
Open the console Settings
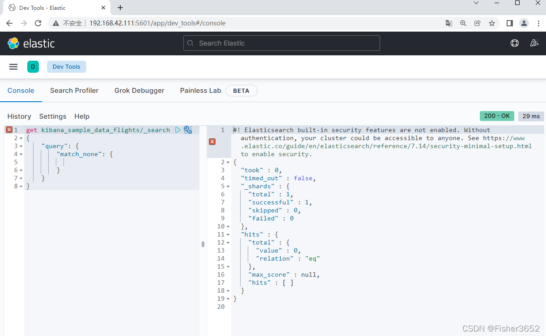click(x=53, y=116)
